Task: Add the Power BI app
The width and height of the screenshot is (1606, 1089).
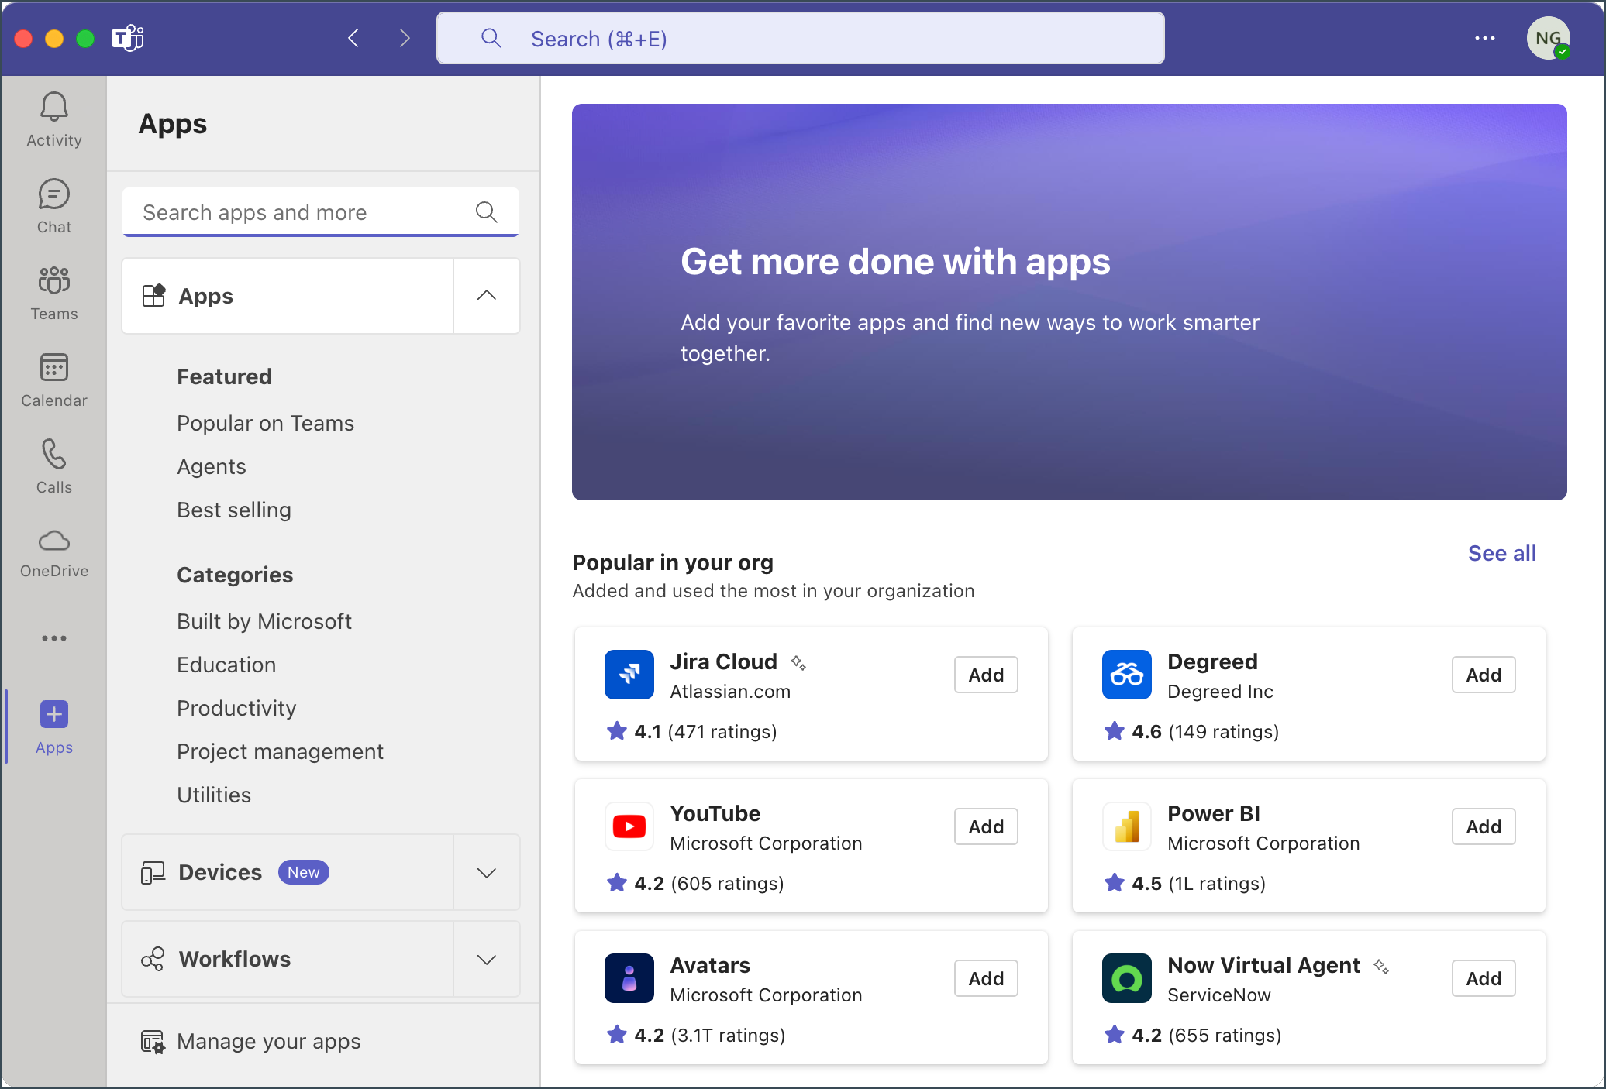Action: pos(1483,826)
